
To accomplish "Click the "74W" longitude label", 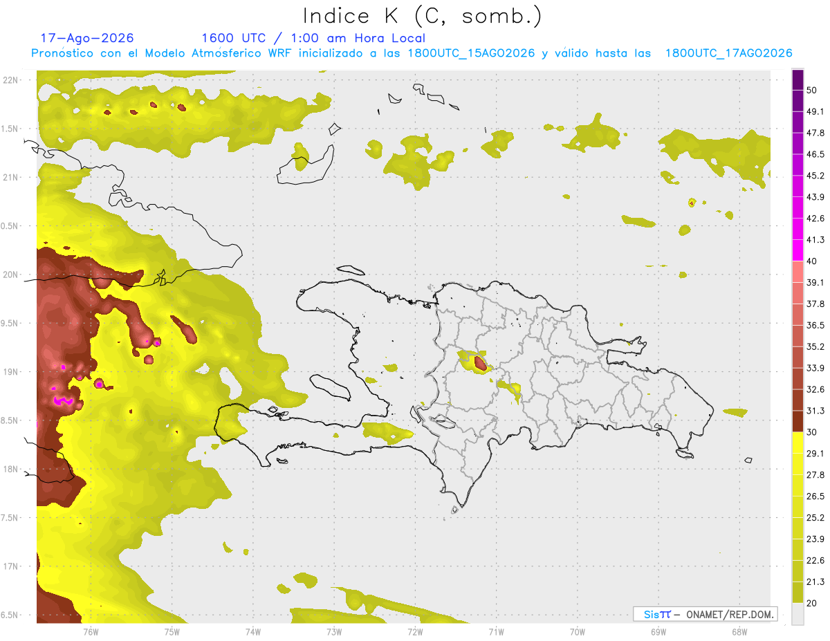I will tap(252, 631).
